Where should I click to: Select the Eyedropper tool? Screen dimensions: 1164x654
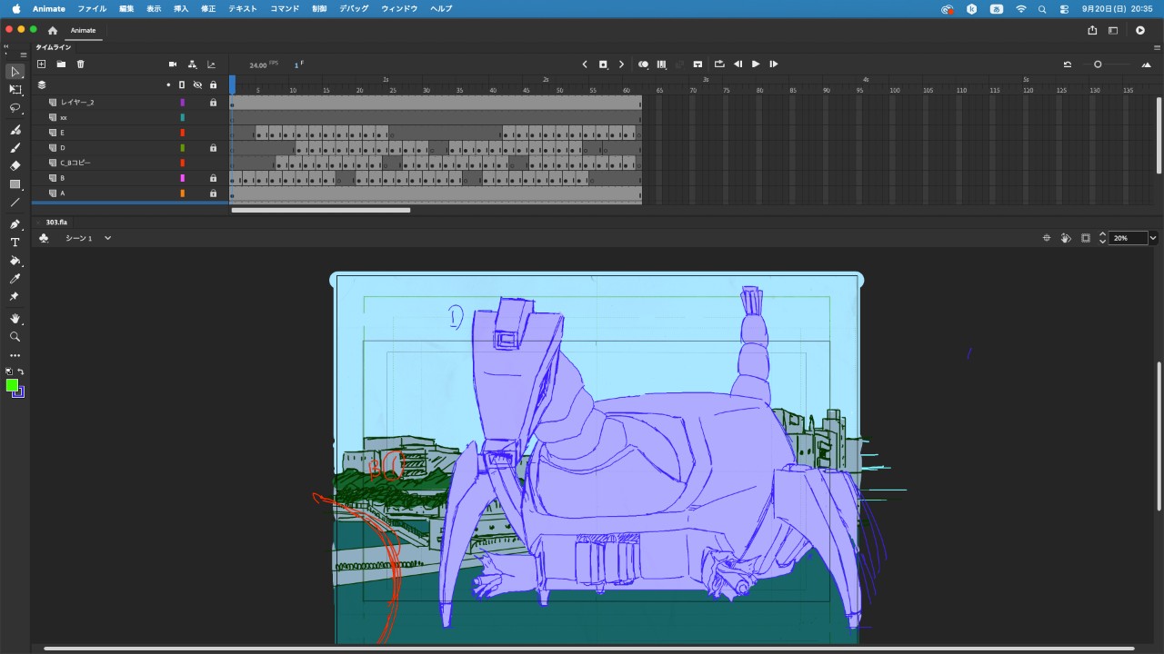[x=15, y=279]
